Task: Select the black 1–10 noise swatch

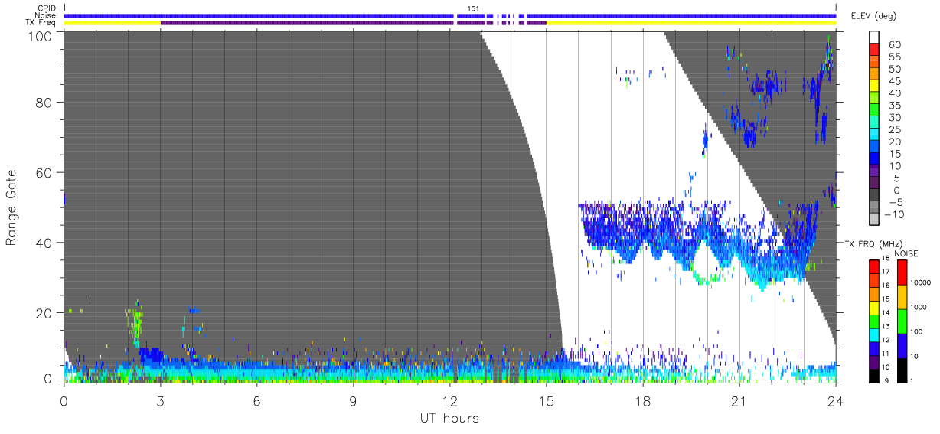Action: [902, 369]
